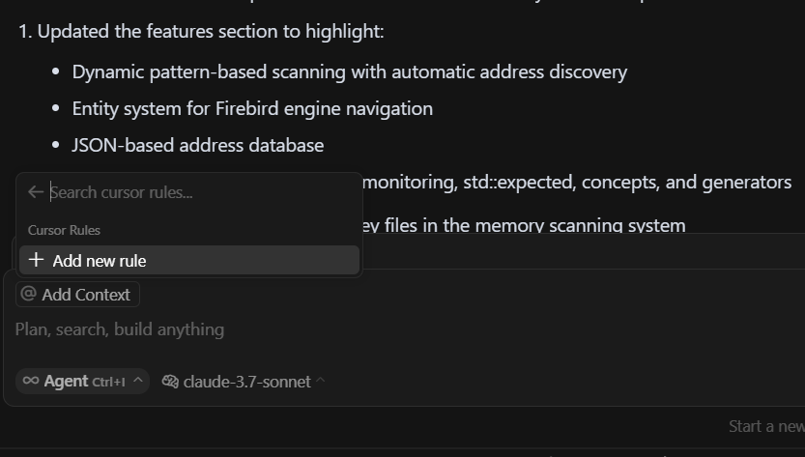Click the JSON-based address database bullet

point(198,145)
